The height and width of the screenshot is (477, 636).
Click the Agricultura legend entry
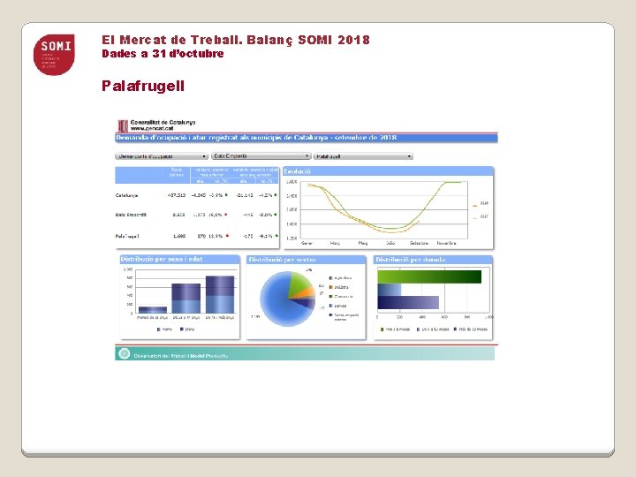pyautogui.click(x=340, y=278)
